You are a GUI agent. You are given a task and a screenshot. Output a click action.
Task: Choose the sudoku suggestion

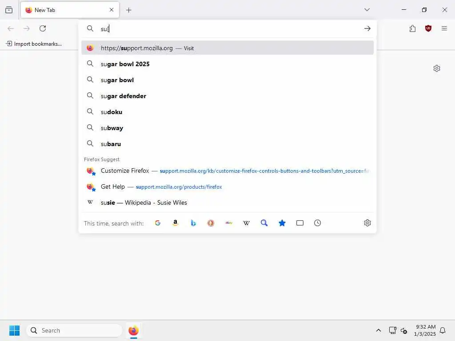pyautogui.click(x=227, y=112)
